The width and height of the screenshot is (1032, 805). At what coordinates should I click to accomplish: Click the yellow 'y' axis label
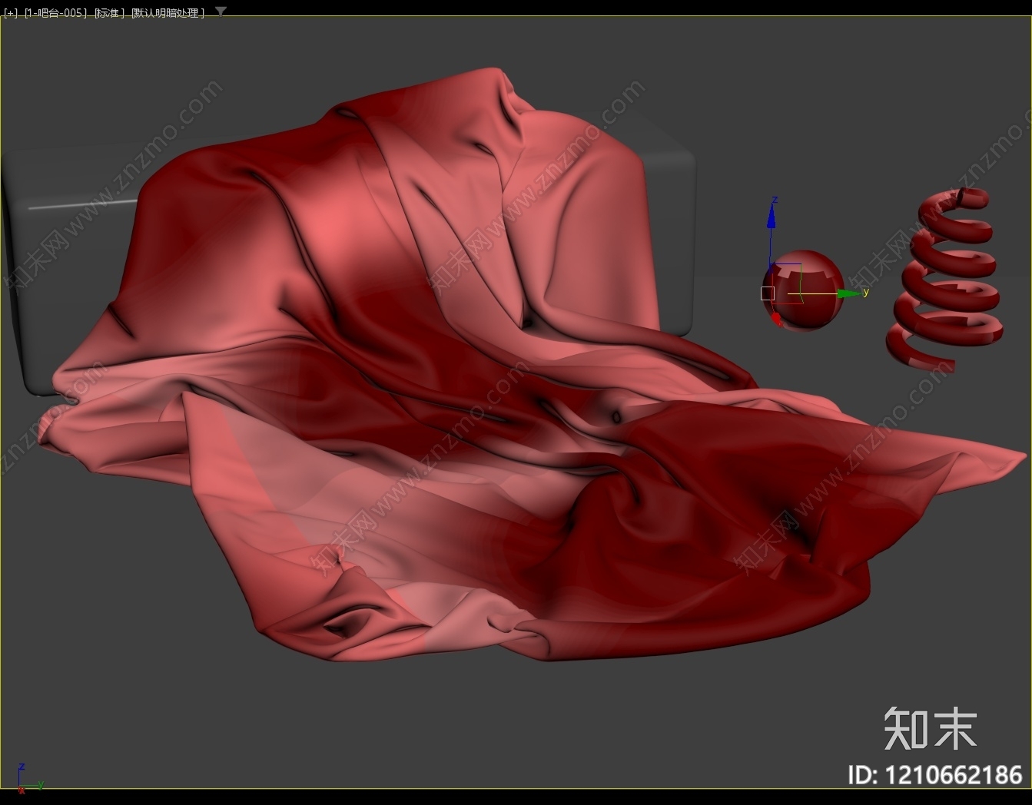point(866,292)
